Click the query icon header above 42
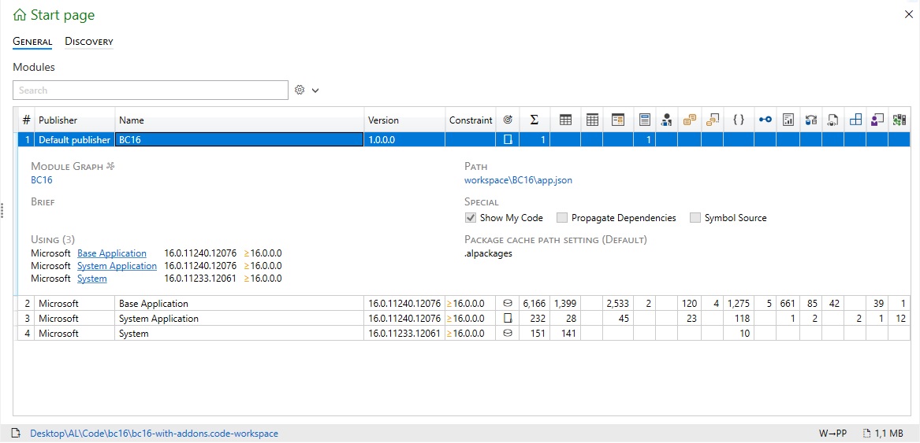The width and height of the screenshot is (920, 443). [832, 120]
